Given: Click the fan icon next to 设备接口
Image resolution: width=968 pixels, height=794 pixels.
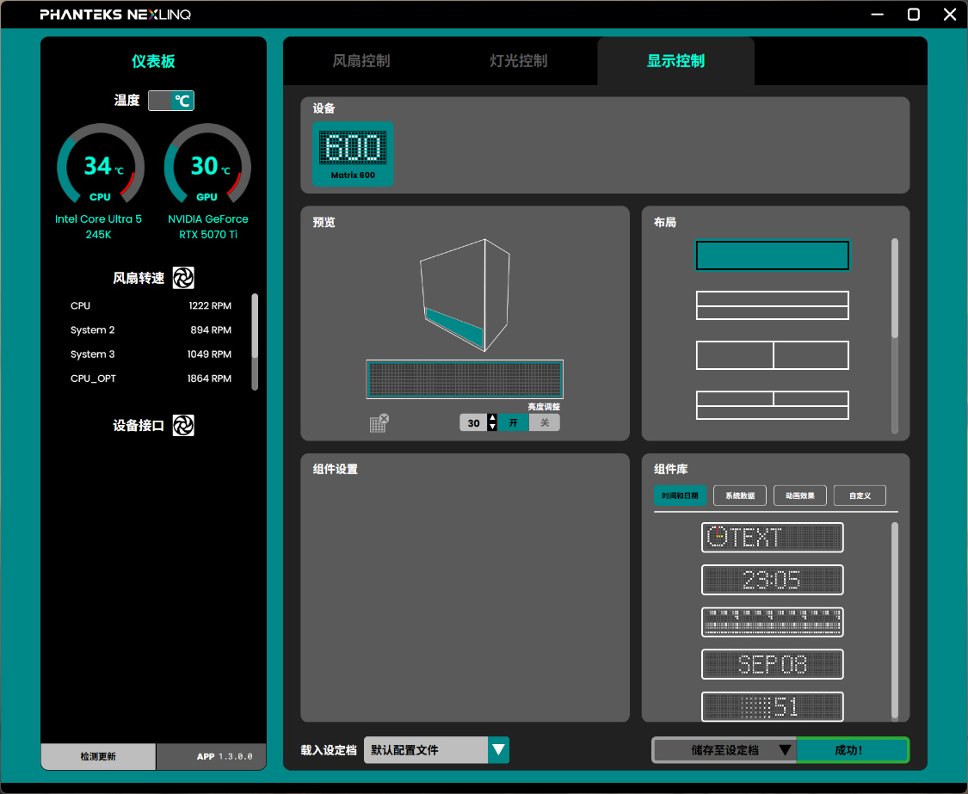Looking at the screenshot, I should pos(183,425).
